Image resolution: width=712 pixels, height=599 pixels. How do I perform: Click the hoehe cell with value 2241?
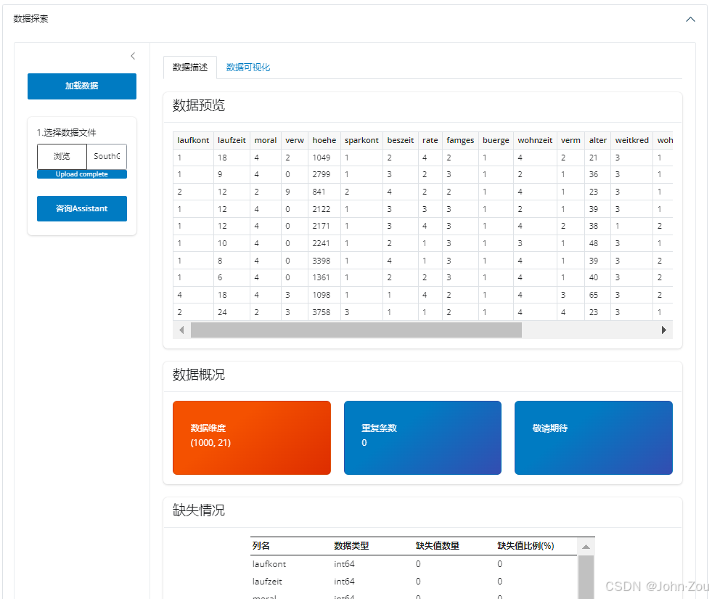(324, 243)
